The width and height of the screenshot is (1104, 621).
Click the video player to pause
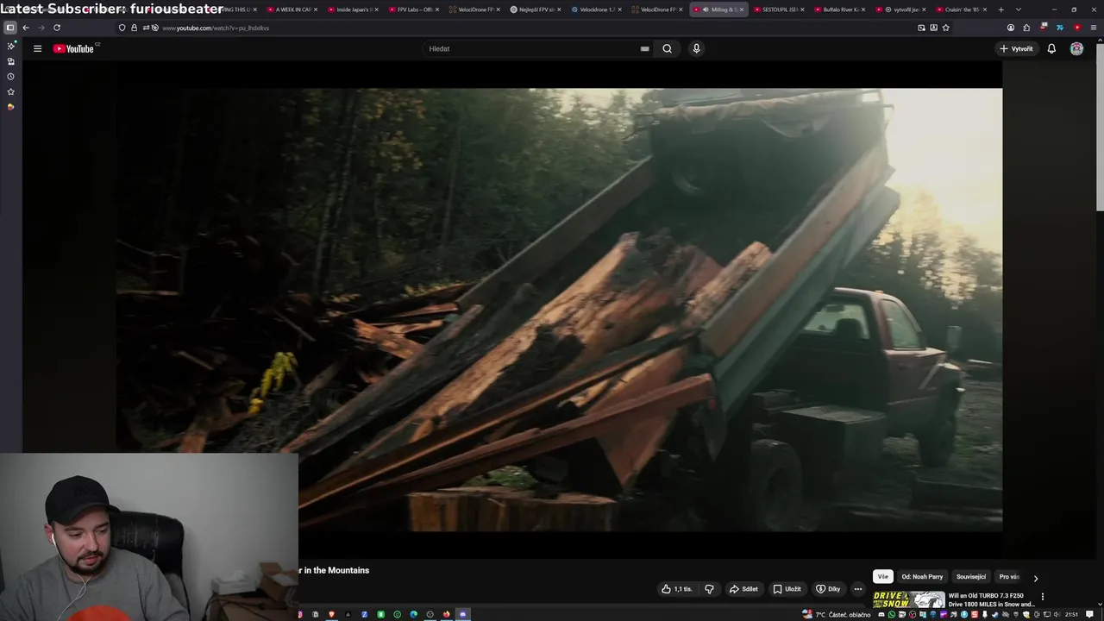(559, 309)
